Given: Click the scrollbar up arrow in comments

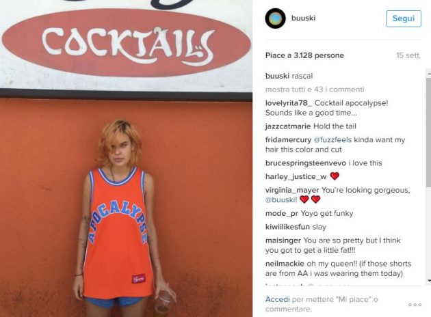Looking at the screenshot, I should point(428,74).
